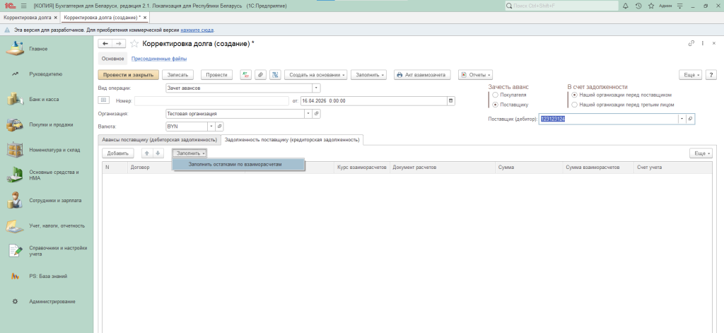Click the copy link icon near the title
Viewport: 724px width, 333px height.
691,44
